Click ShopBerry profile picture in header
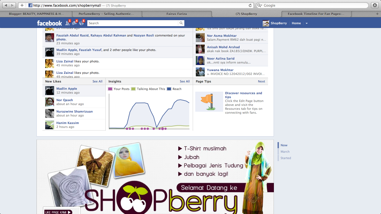Image resolution: width=381 pixels, height=214 pixels. tap(266, 23)
